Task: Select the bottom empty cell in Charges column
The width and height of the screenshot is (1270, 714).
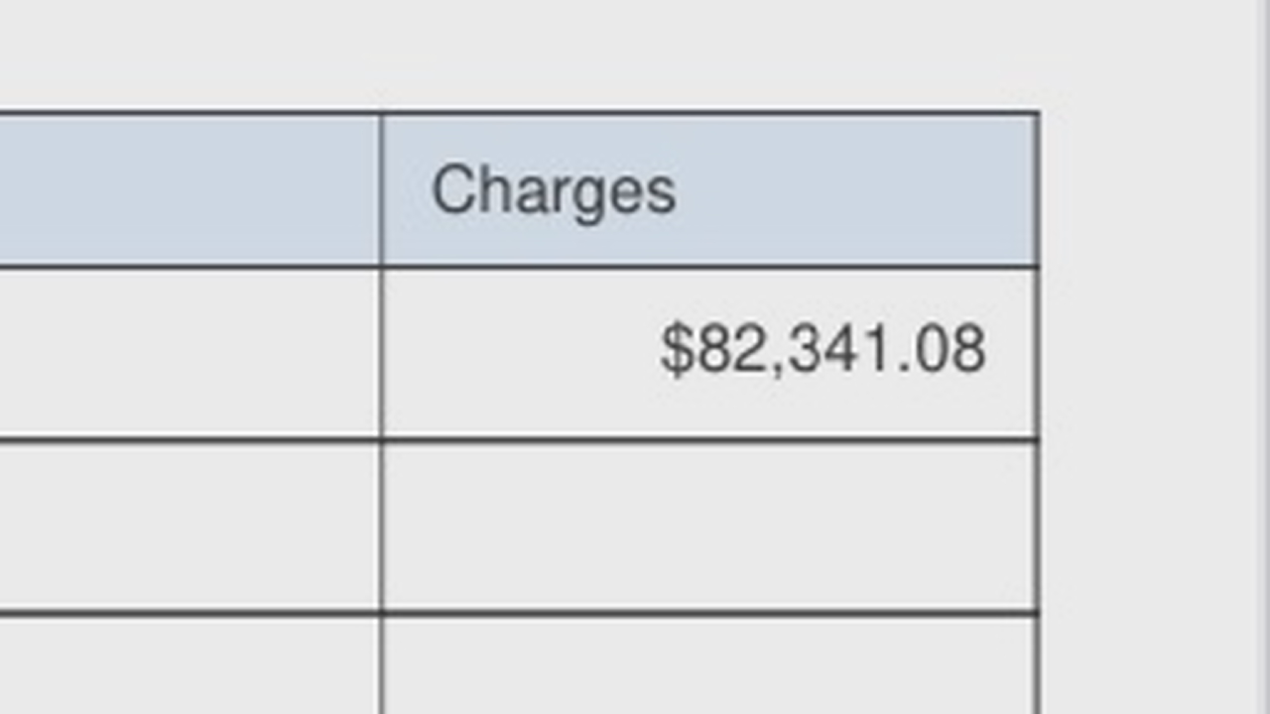Action: 709,665
